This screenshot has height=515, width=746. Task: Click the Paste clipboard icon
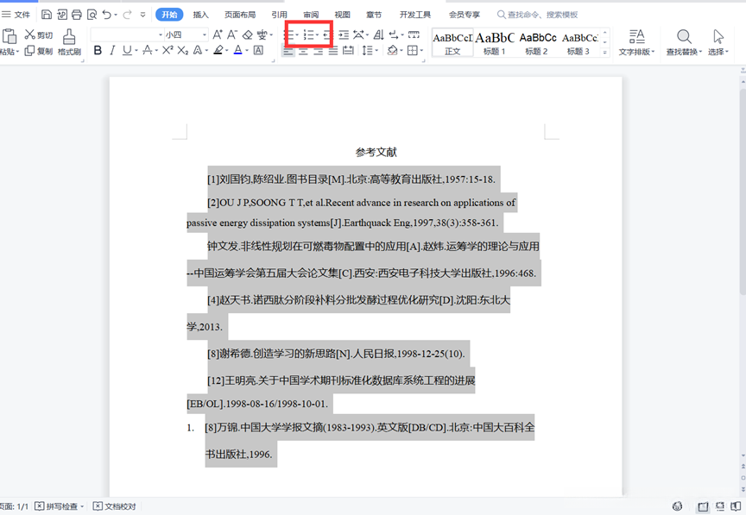point(9,36)
